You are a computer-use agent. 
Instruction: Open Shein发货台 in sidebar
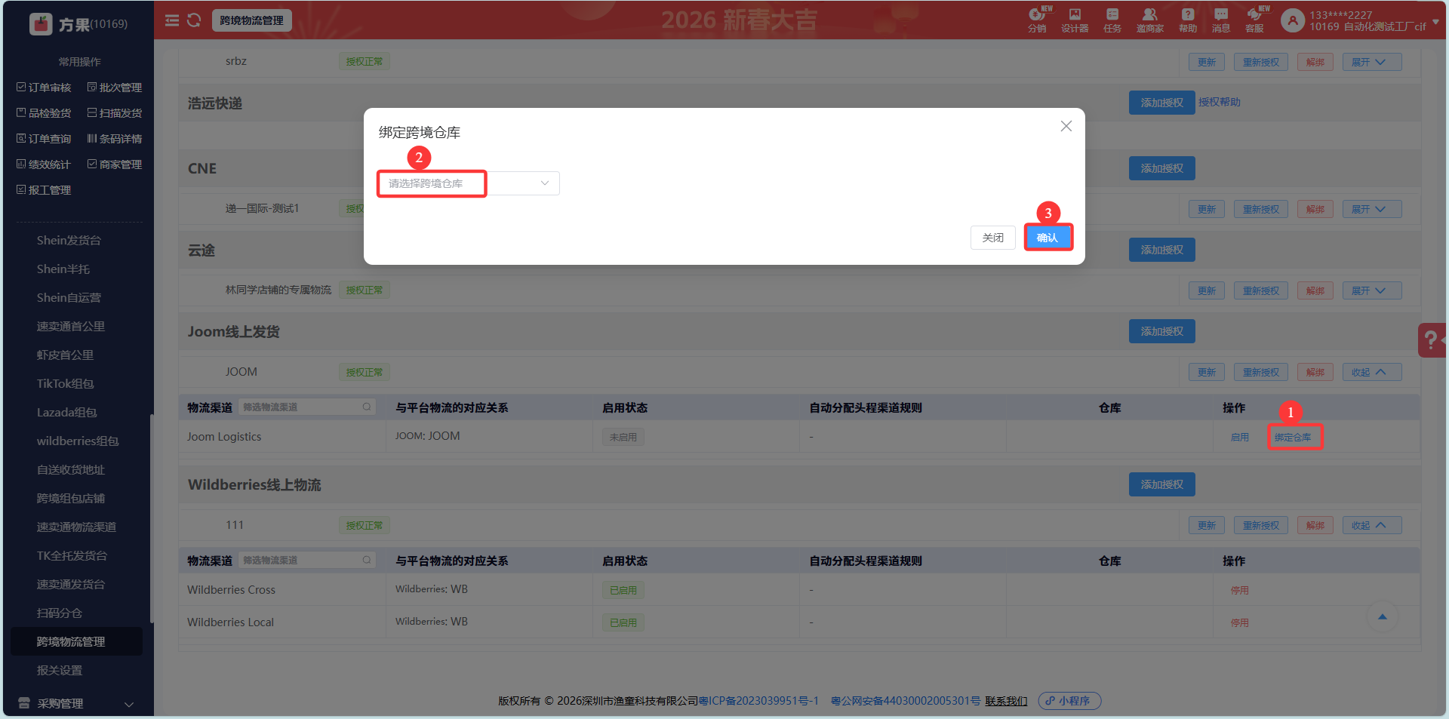[69, 240]
